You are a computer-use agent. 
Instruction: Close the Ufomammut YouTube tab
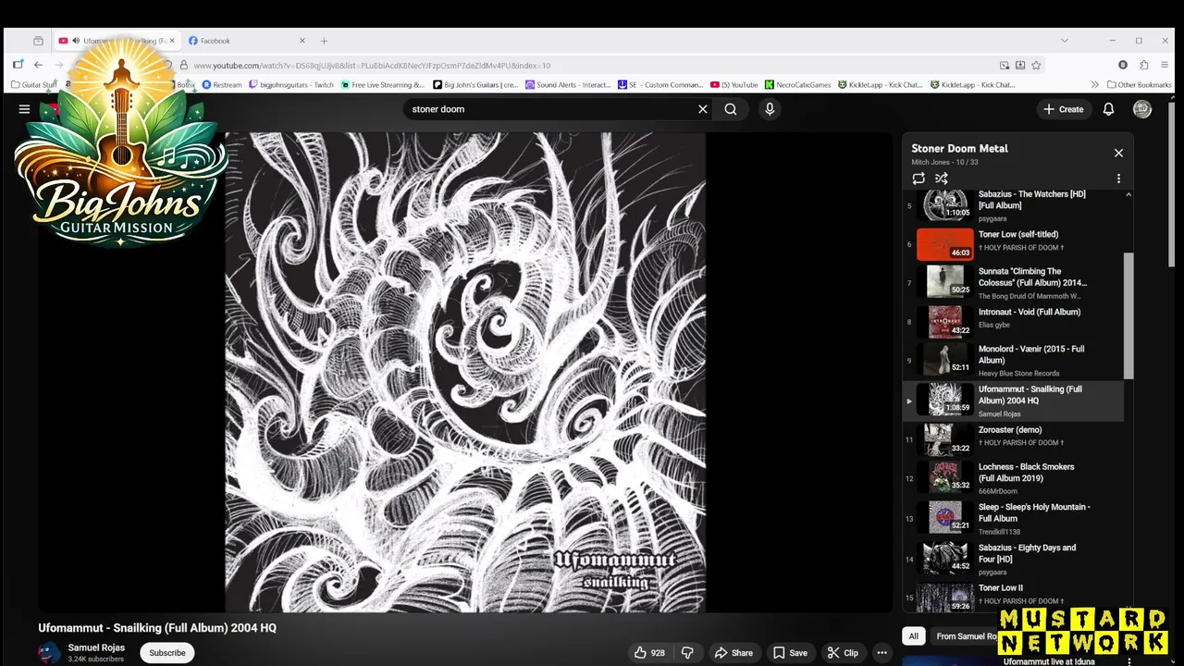tap(172, 41)
